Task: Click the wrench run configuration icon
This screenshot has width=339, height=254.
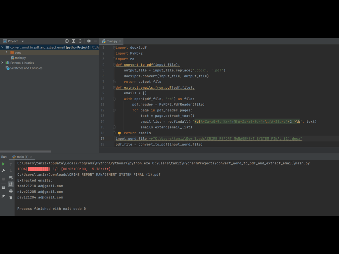Action: pyautogui.click(x=3, y=171)
